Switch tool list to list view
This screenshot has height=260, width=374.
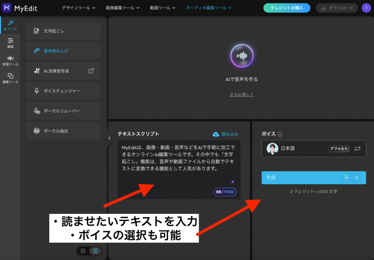tap(95, 251)
